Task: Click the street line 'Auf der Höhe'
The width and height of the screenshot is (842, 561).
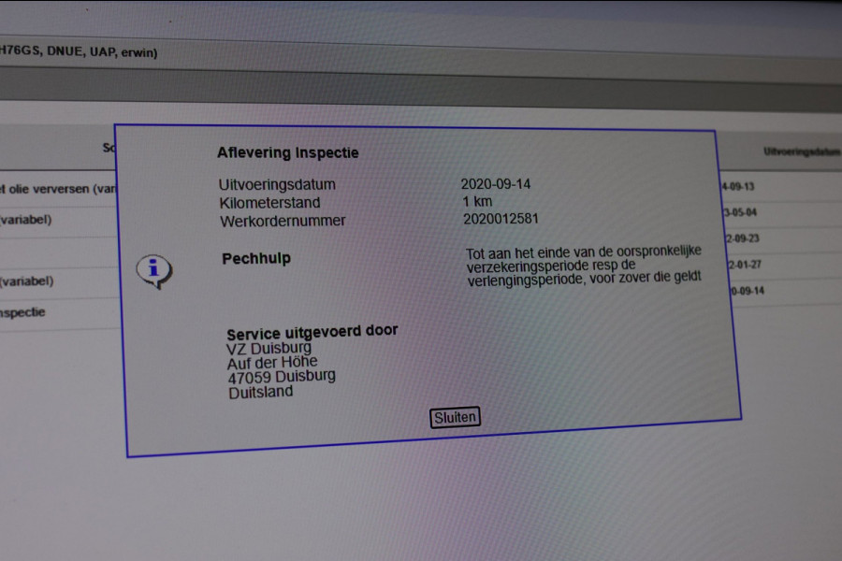Action: pos(272,363)
